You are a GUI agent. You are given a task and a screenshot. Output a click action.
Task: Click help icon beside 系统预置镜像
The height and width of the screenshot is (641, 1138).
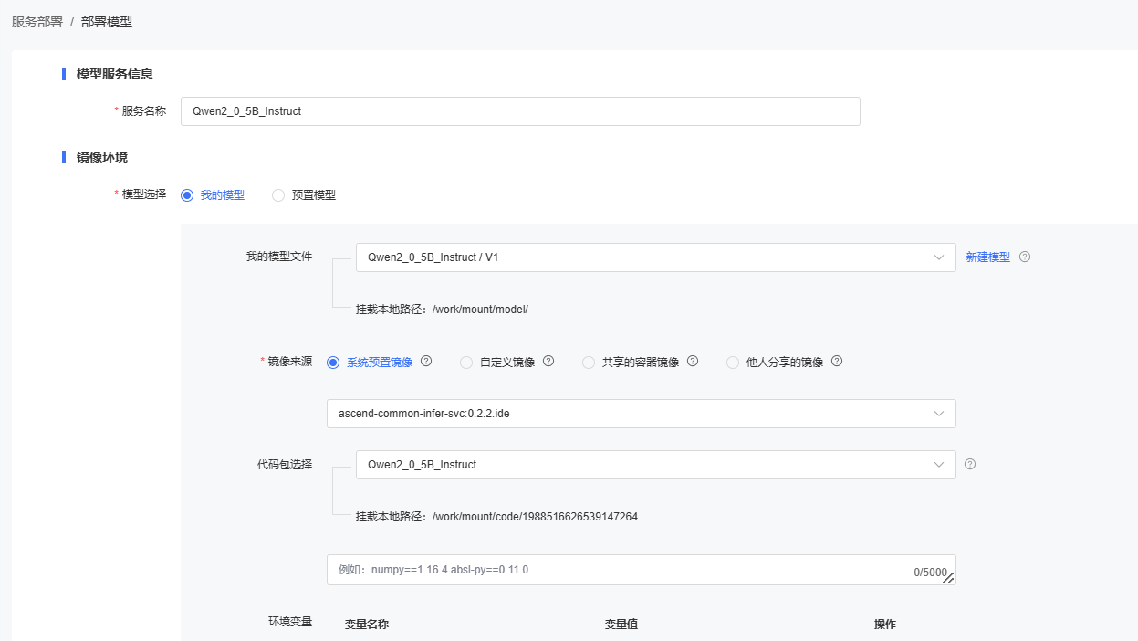coord(426,362)
